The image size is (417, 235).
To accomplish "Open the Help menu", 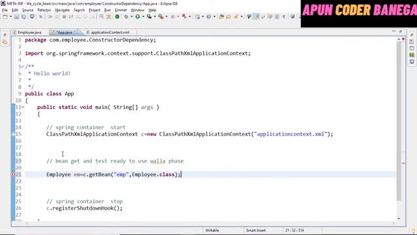I will coord(152,10).
